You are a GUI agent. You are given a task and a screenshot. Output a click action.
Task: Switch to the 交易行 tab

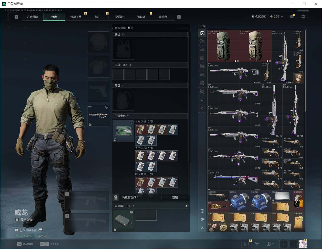point(119,17)
